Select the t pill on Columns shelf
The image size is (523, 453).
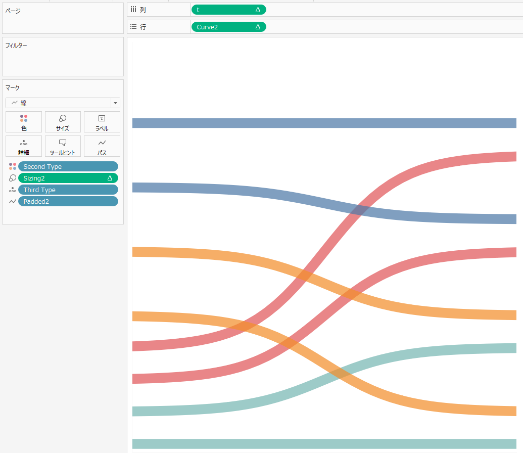[229, 10]
